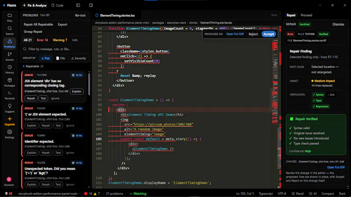Image resolution: width=351 pixels, height=197 pixels.
Task: Click the error count 14 in status bar
Action: [88, 193]
